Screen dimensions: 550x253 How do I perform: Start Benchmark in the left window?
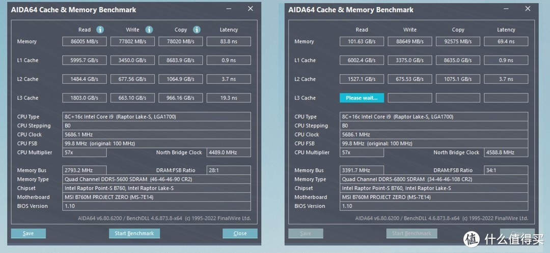coord(134,233)
